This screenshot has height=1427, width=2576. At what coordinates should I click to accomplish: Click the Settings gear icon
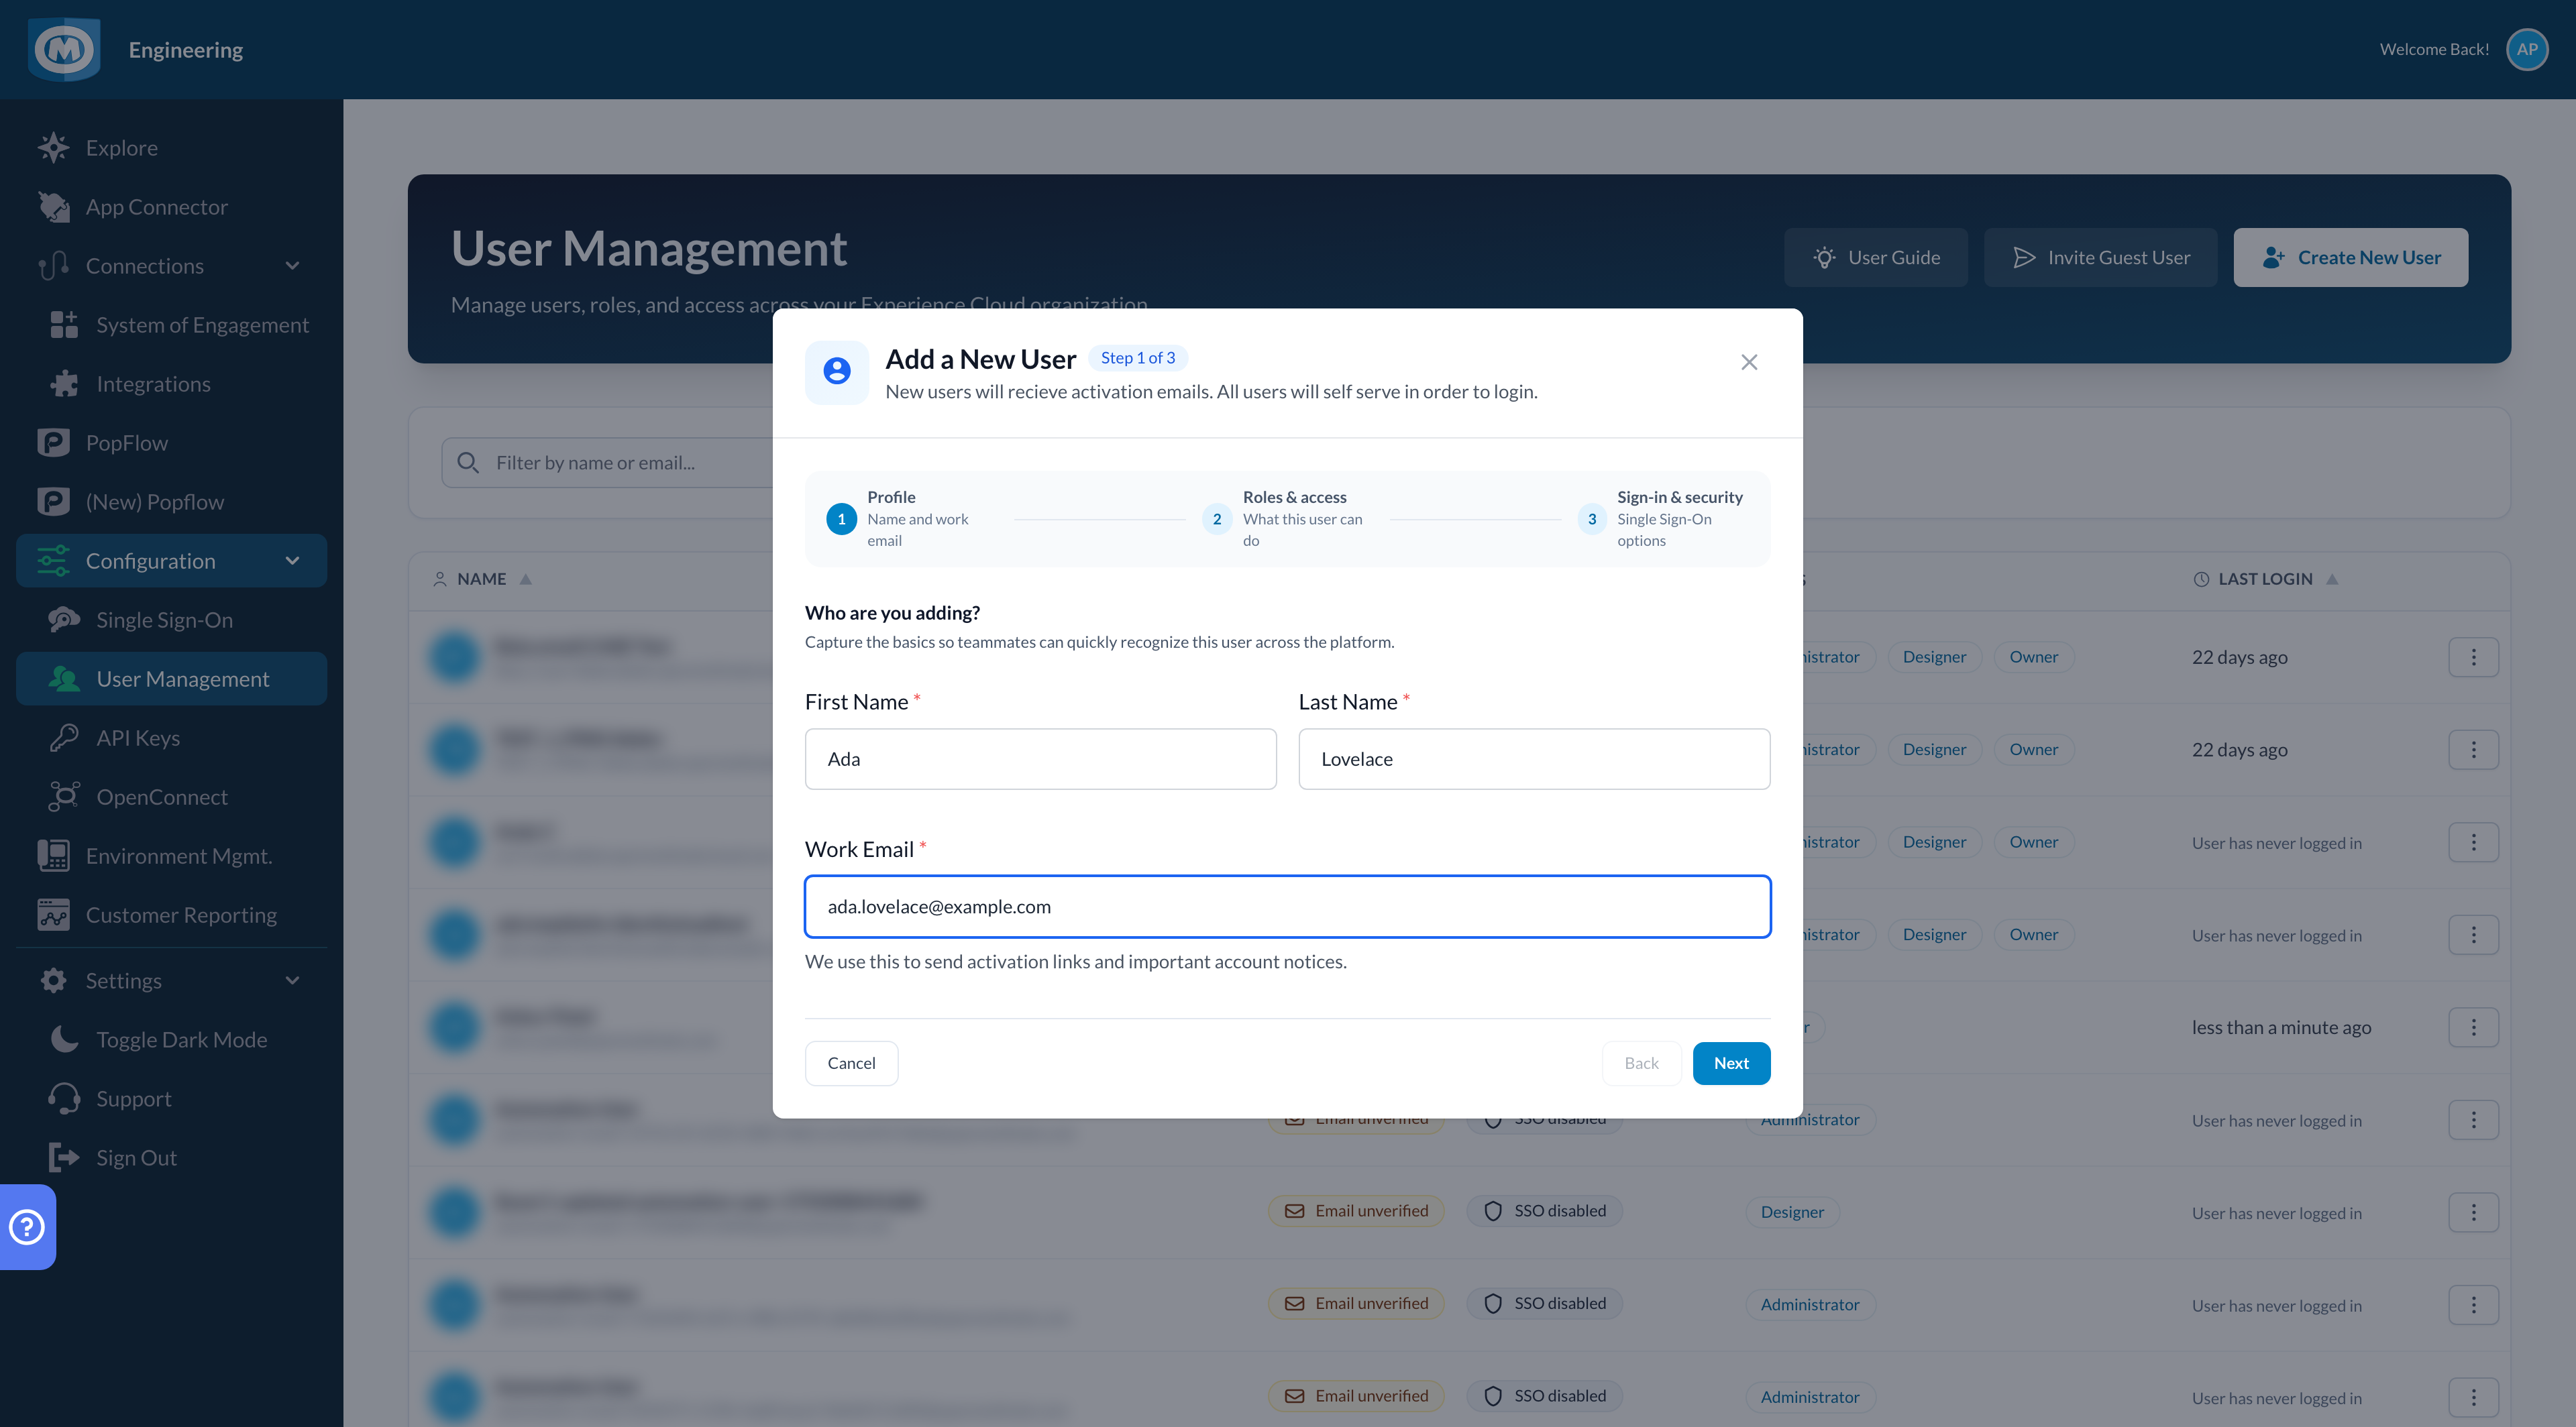(x=53, y=980)
